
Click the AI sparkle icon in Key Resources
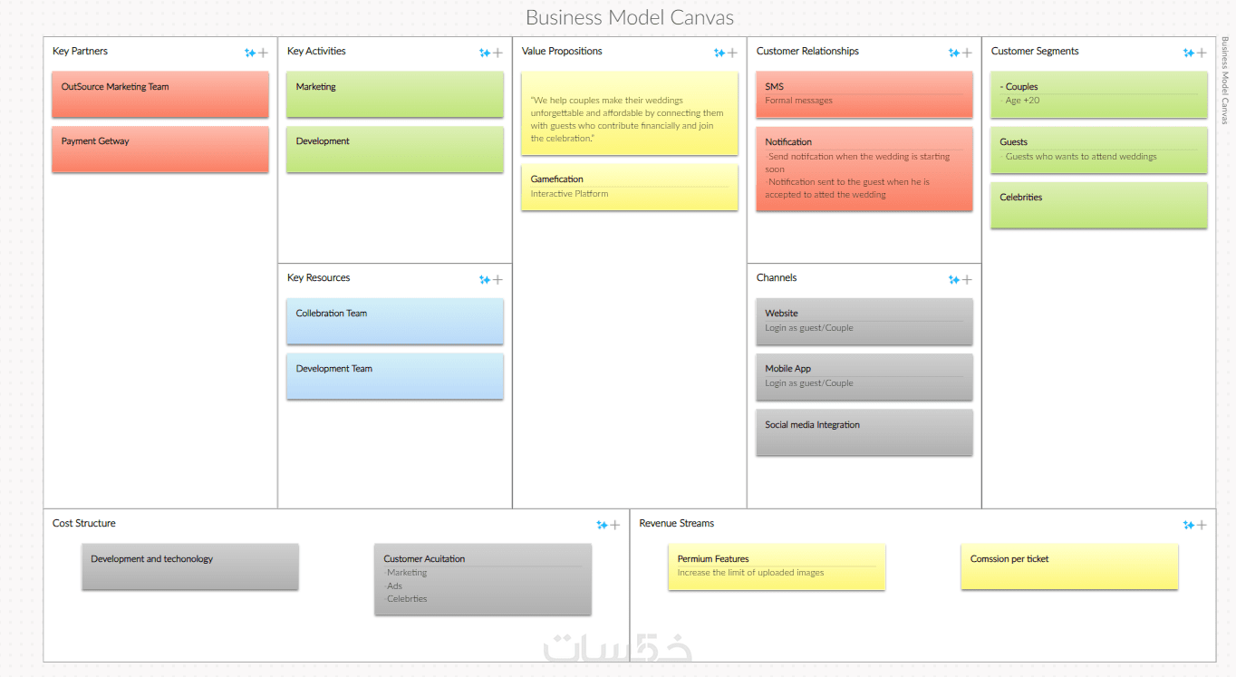485,280
